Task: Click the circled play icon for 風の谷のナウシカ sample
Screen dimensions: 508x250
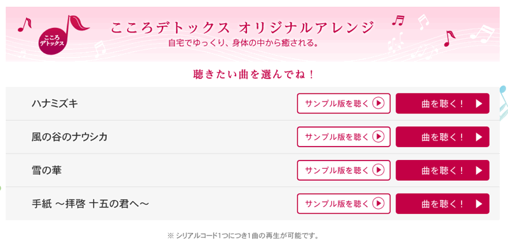Action: click(378, 136)
